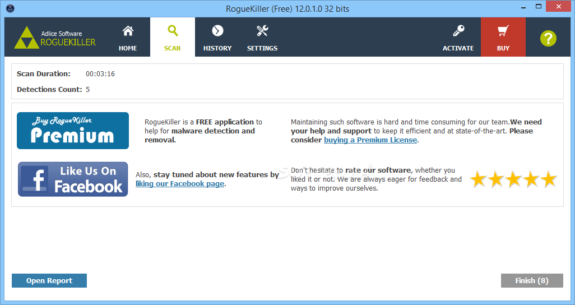Click the Detections Count label
Screen dimensions: 575x305
click(49, 90)
